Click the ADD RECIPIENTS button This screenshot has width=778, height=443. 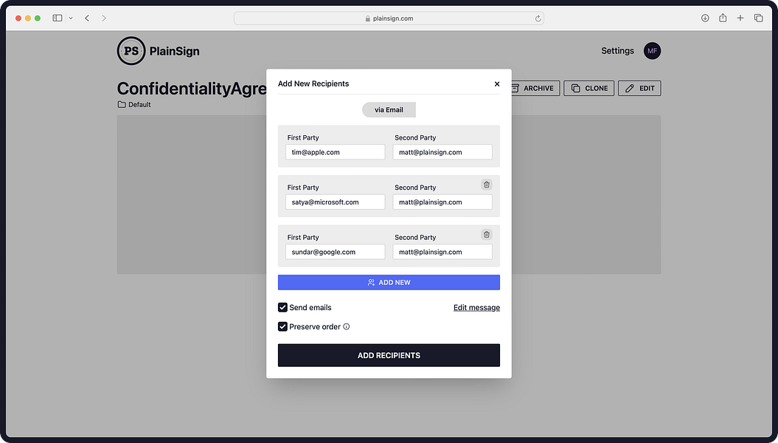click(x=389, y=356)
